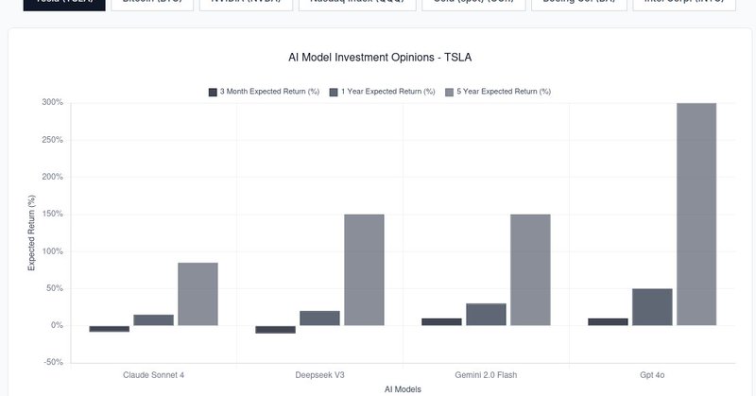Click the '-50%' y-axis tick label
The height and width of the screenshot is (396, 756).
point(54,362)
